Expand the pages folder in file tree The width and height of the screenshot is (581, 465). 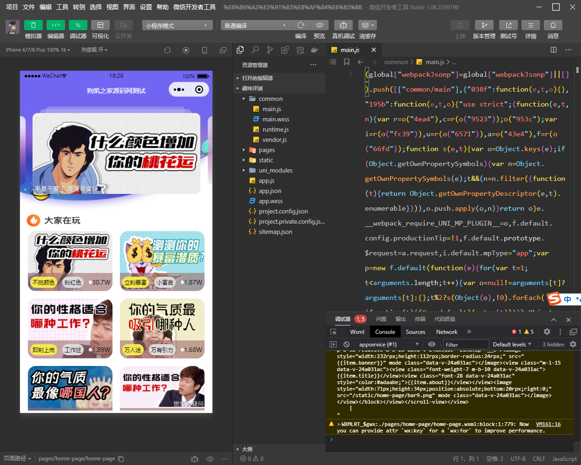[x=267, y=150]
